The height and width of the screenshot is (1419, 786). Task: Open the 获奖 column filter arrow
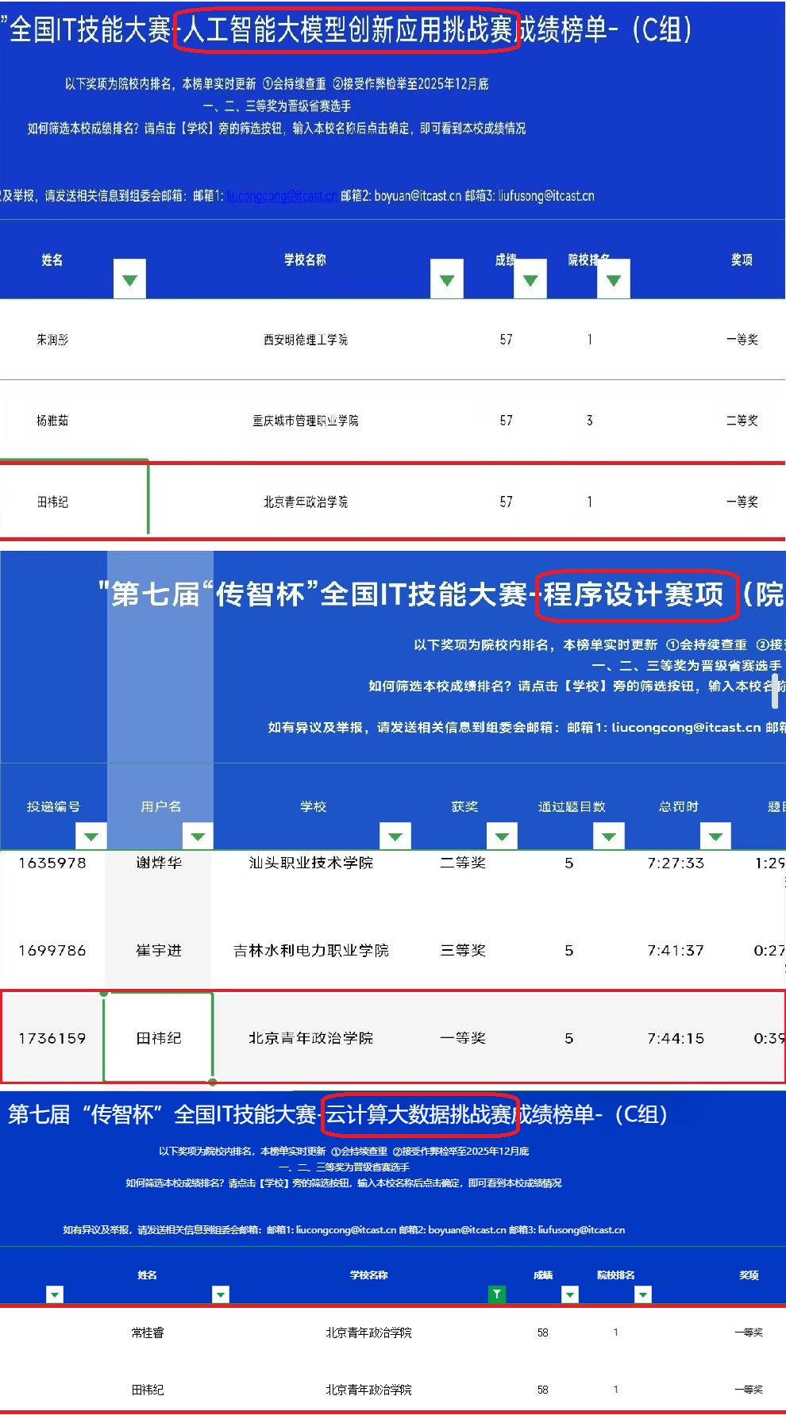(x=502, y=836)
